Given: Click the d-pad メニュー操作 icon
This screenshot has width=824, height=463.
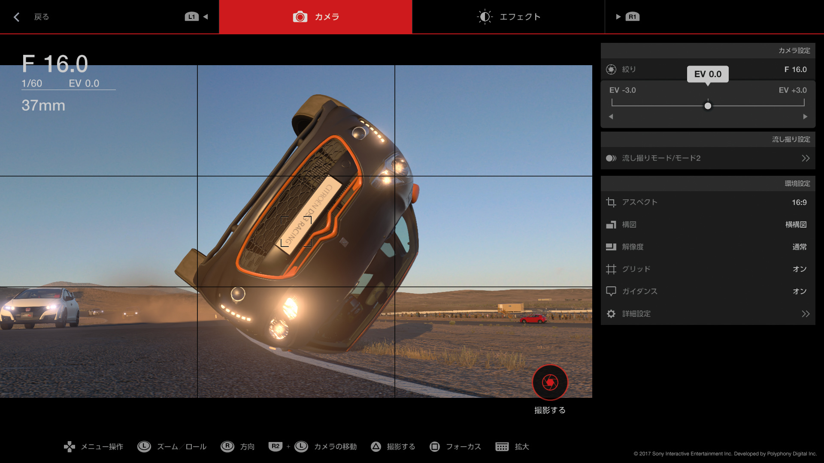Looking at the screenshot, I should tap(70, 447).
